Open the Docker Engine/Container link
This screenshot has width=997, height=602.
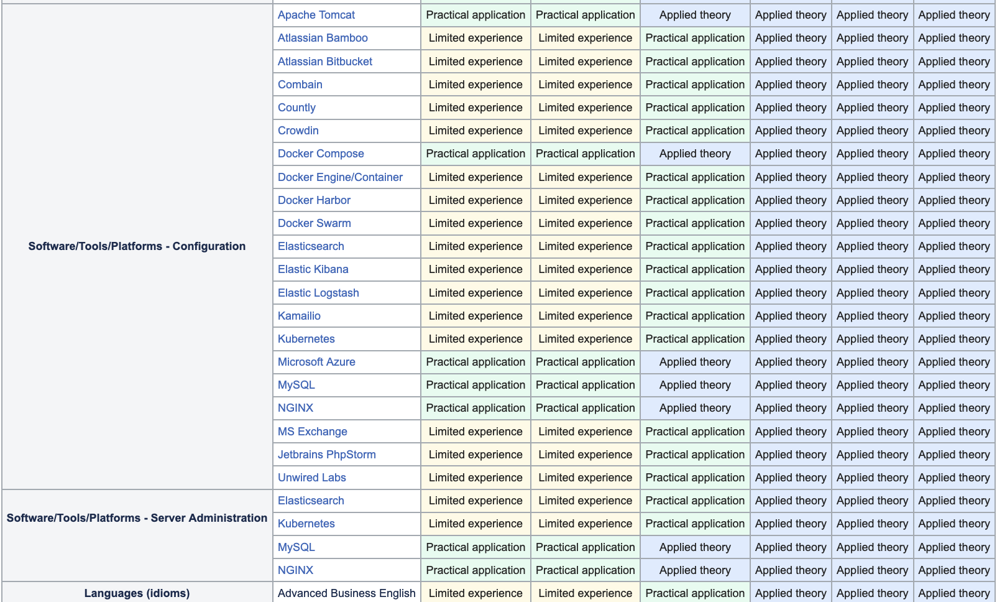(339, 177)
